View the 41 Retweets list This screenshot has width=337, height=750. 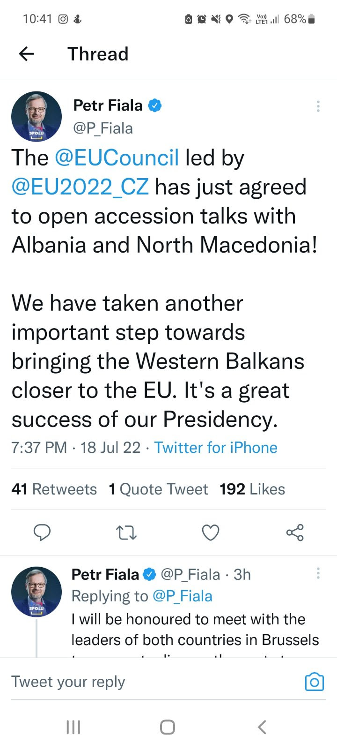click(x=54, y=489)
